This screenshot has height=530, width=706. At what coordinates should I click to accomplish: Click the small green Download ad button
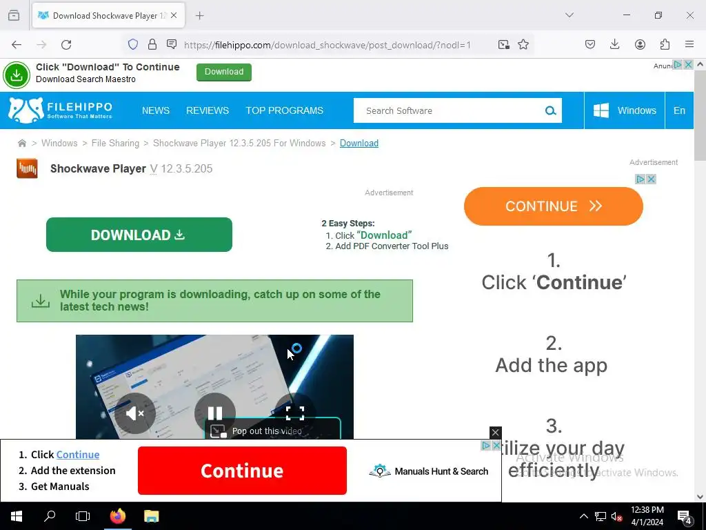point(224,72)
